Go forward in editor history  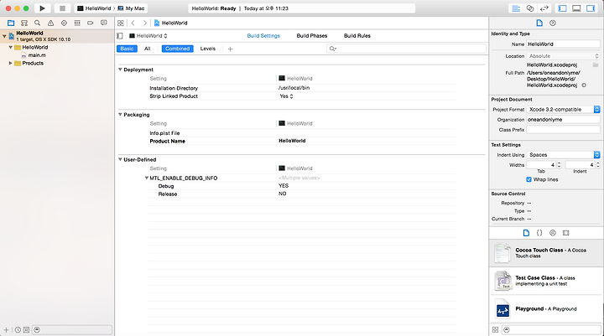145,23
